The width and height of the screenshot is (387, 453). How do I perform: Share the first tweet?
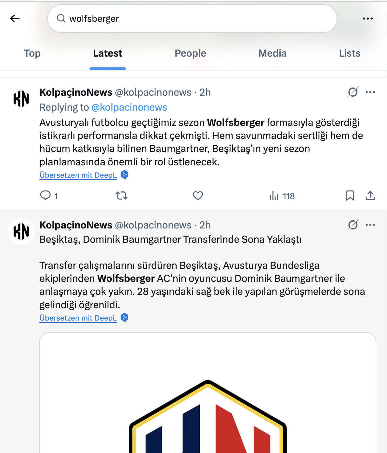[x=370, y=196]
